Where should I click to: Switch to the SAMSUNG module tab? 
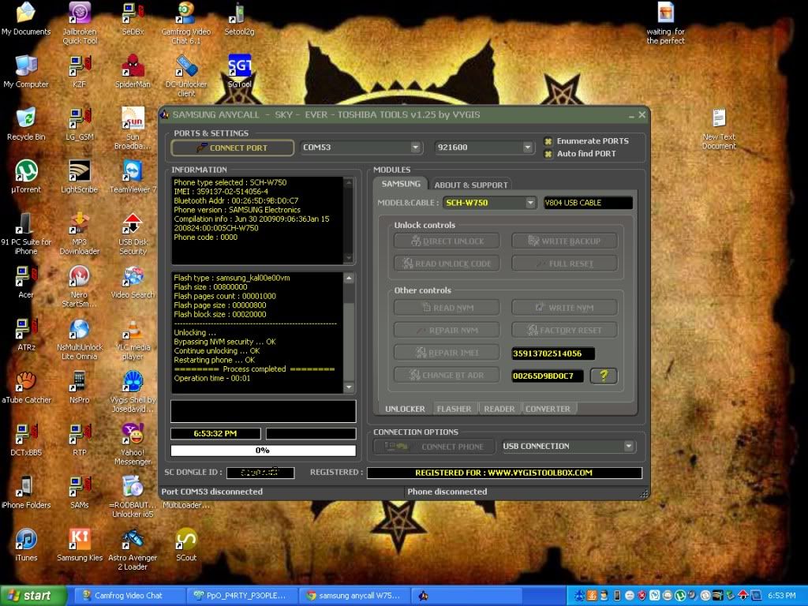(x=401, y=184)
